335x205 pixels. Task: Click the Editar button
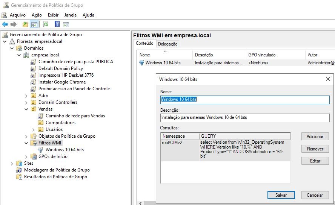(315, 161)
